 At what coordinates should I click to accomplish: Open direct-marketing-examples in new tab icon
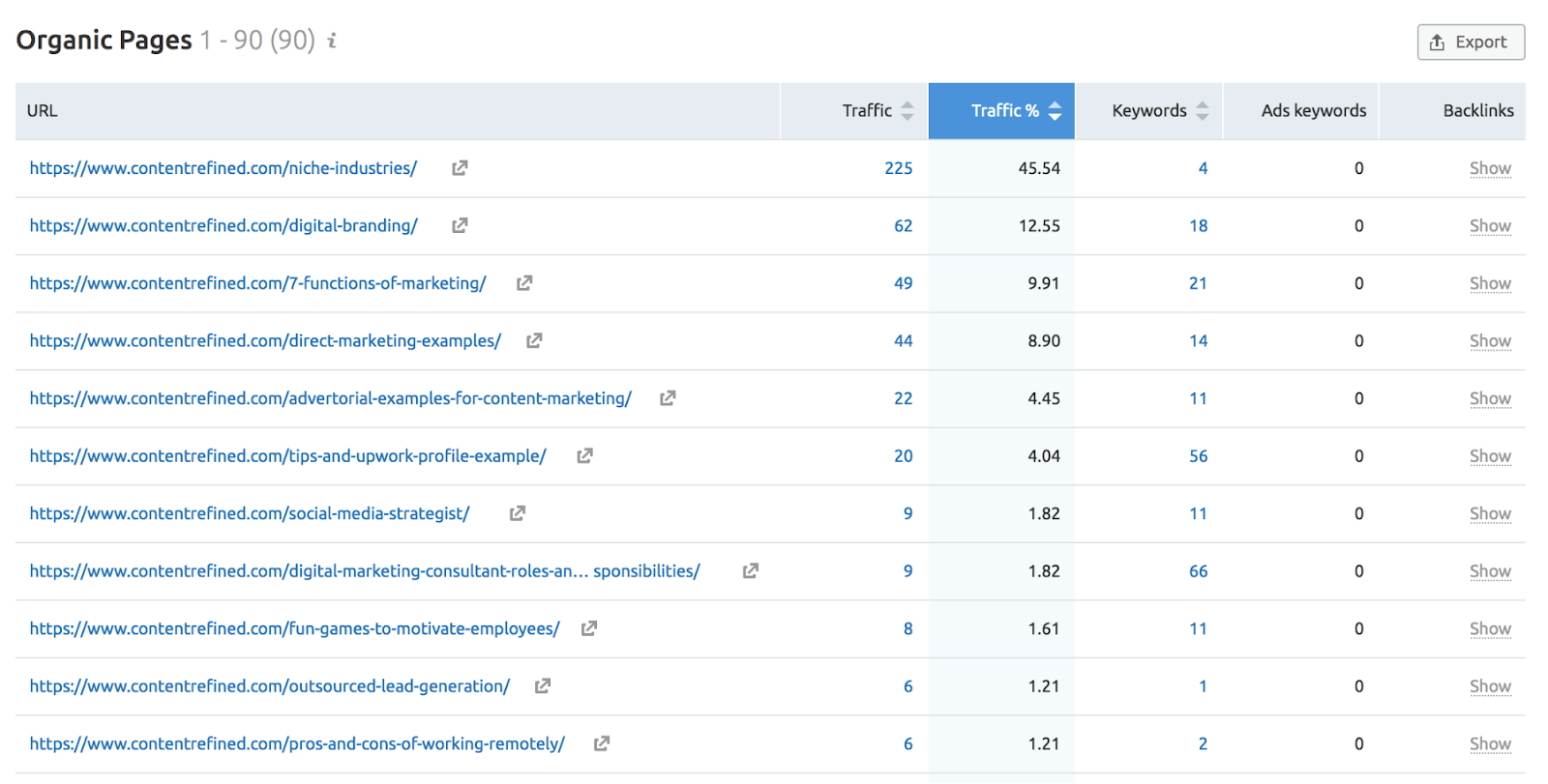click(534, 340)
